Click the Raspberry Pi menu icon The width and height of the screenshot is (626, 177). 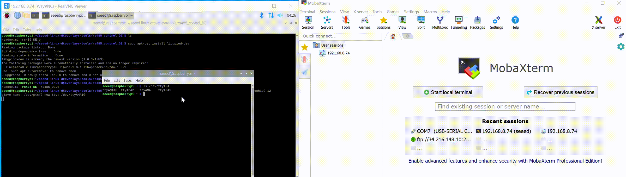7,15
